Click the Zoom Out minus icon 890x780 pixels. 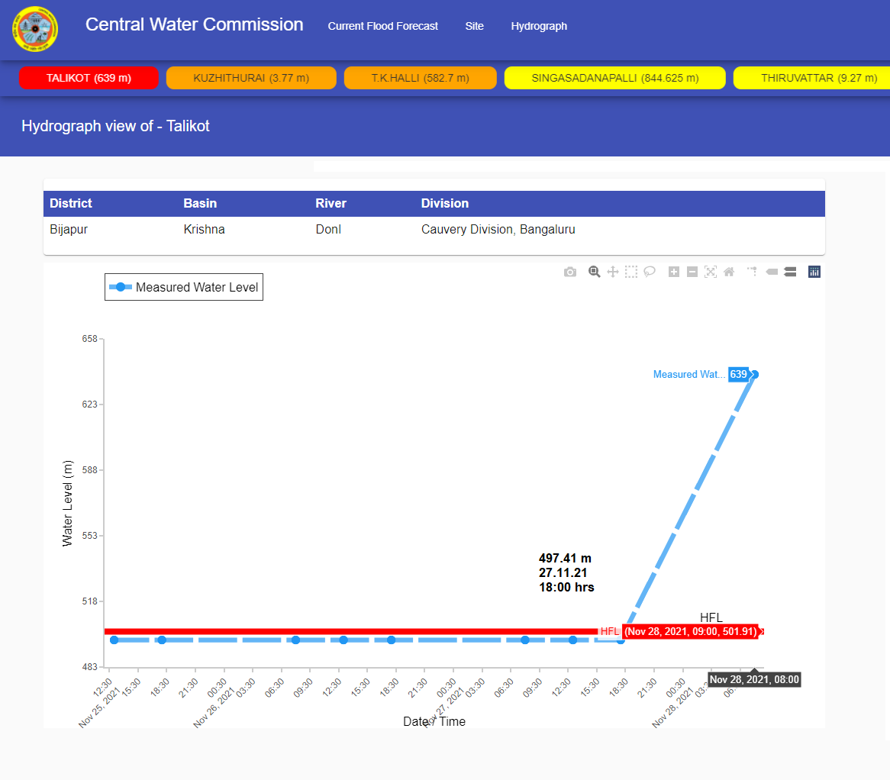click(x=692, y=272)
